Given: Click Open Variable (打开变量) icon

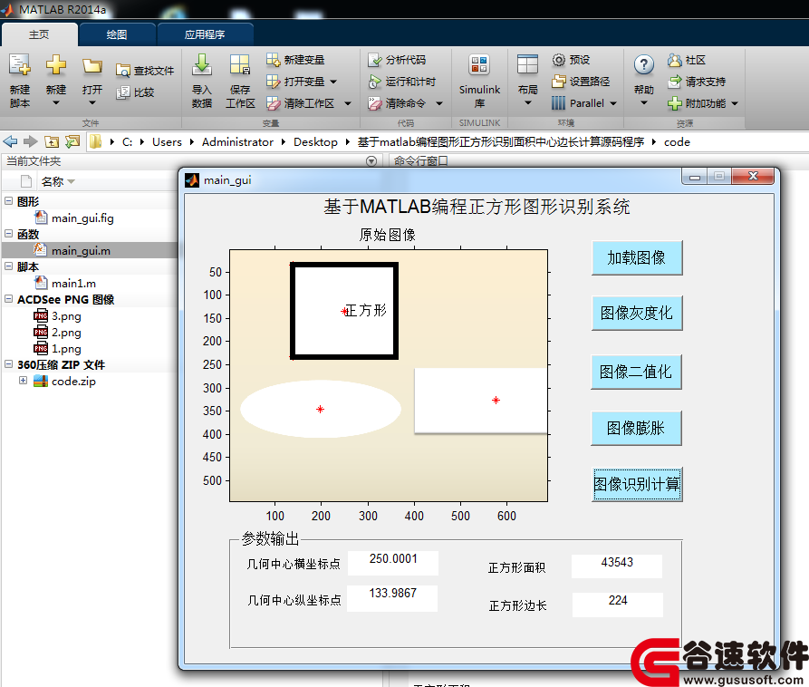Looking at the screenshot, I should 273,82.
